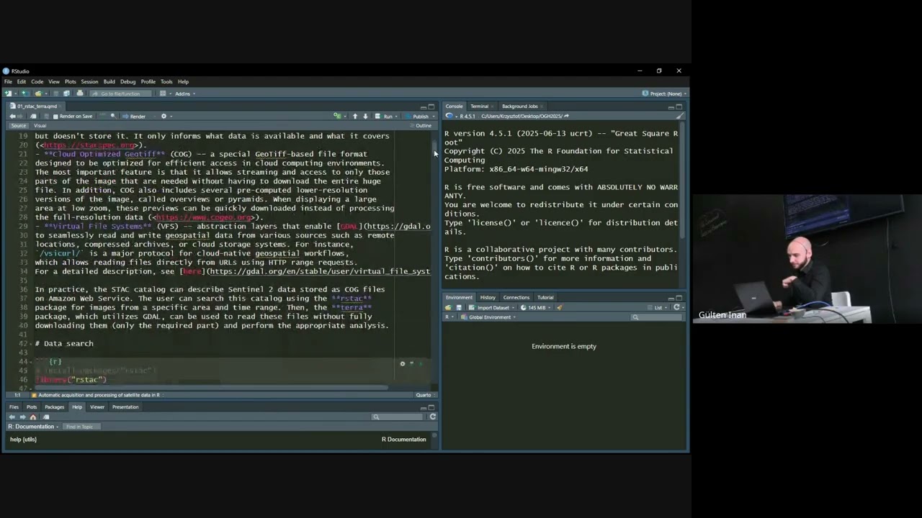Click the Go to file/function field
The image size is (922, 518).
pyautogui.click(x=120, y=94)
